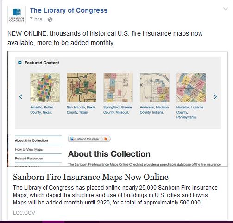Show next featured maps with right arrow
Screen dimensions: 233x223
coord(215,97)
